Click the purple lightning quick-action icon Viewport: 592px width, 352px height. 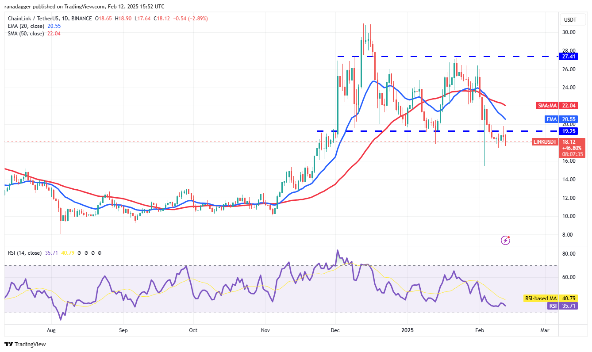pos(505,240)
